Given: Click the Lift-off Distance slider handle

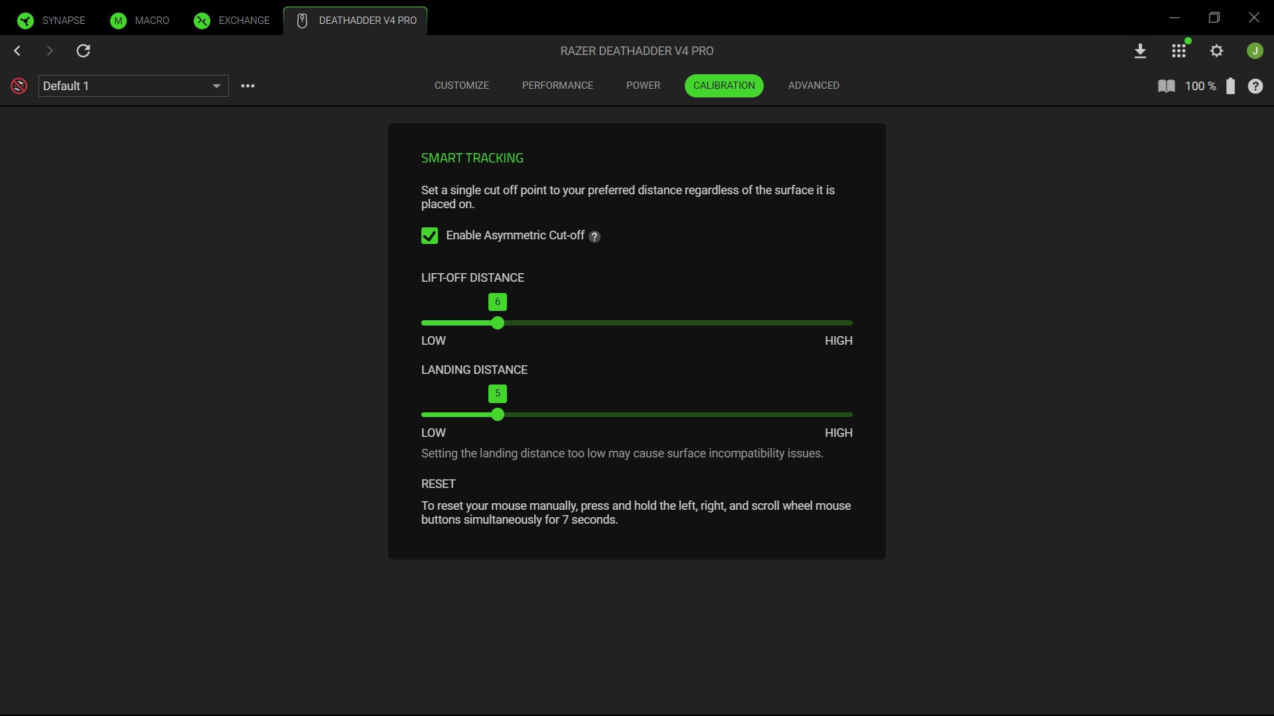Looking at the screenshot, I should tap(498, 323).
